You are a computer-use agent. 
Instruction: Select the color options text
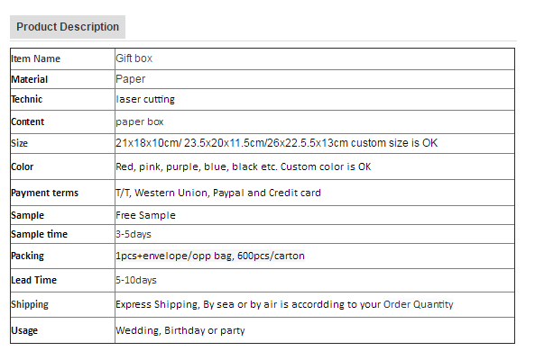pyautogui.click(x=244, y=166)
